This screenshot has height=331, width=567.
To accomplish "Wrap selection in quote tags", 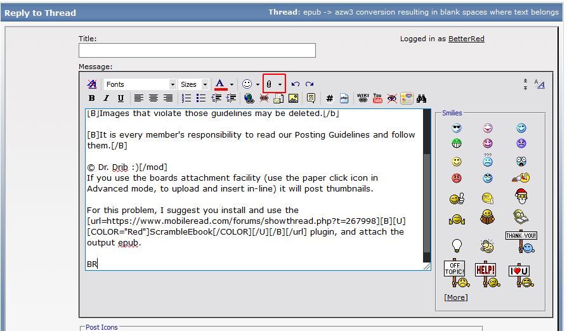I will point(311,98).
